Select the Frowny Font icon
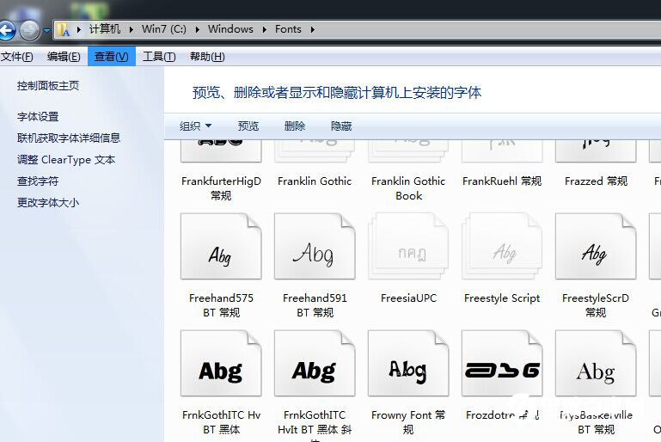Image resolution: width=661 pixels, height=442 pixels. click(x=408, y=363)
